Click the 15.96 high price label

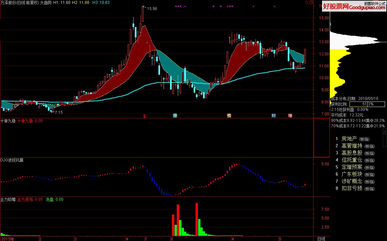coord(152,9)
